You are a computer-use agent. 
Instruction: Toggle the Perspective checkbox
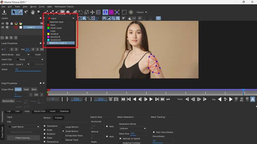[44, 142]
